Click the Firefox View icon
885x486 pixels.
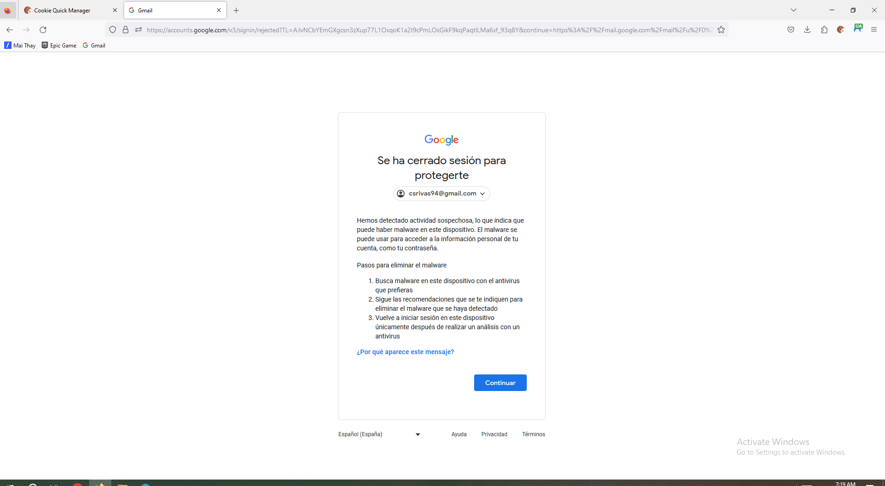[x=8, y=10]
